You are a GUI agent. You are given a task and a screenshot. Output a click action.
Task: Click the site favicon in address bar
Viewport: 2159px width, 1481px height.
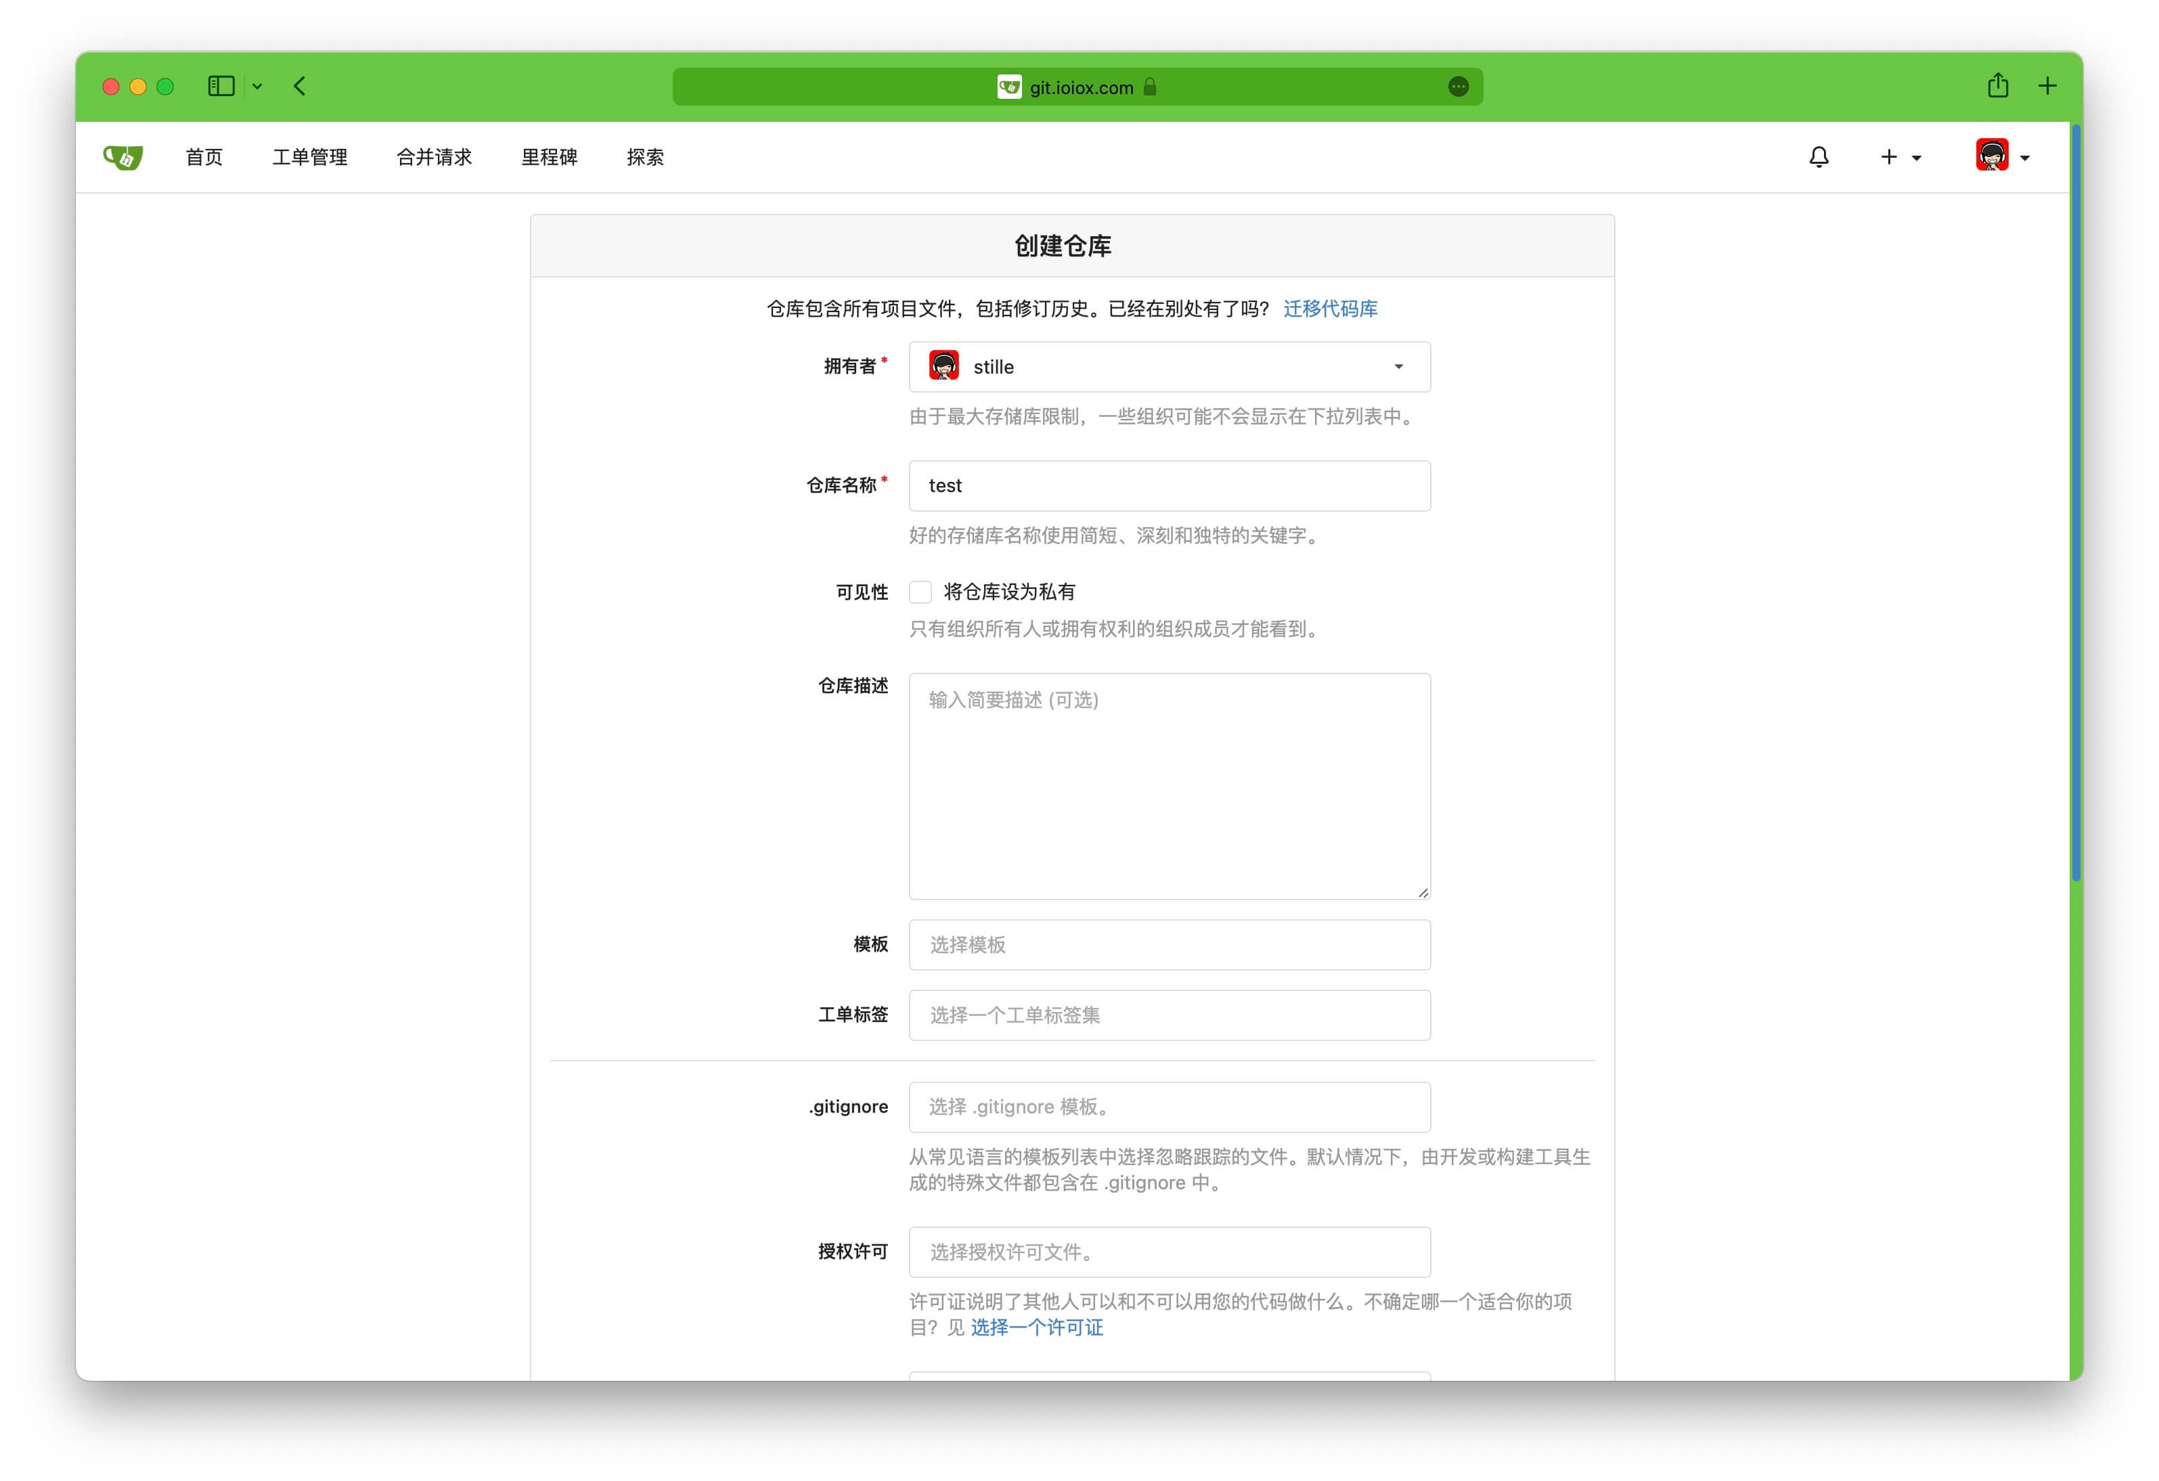point(1009,87)
